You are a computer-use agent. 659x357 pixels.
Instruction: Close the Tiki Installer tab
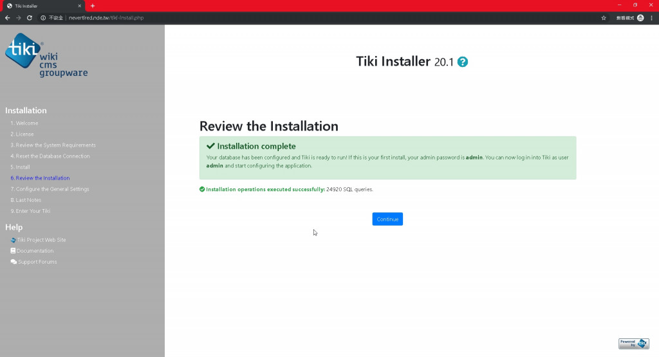[x=79, y=6]
